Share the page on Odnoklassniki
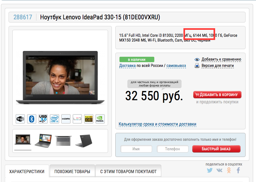Screen dimensions: 256x182 [229, 170]
